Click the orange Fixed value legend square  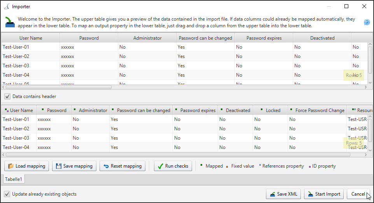coord(227,167)
